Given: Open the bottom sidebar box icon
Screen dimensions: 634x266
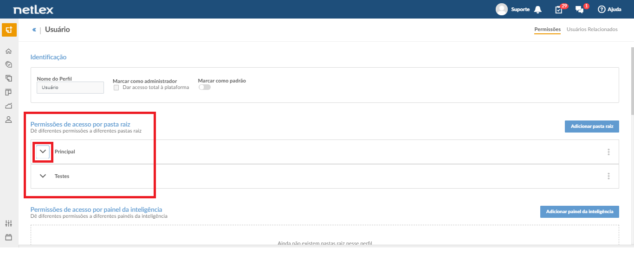Looking at the screenshot, I should 8,237.
